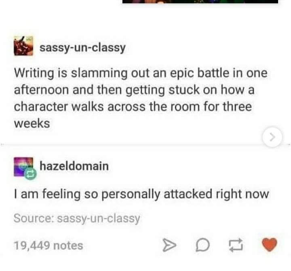291x271 pixels.
Task: Open hazeldomain avatar image
Action: (x=23, y=167)
